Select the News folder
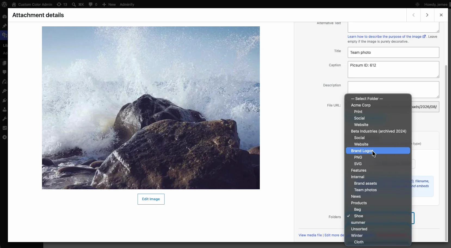The width and height of the screenshot is (451, 248). [x=378, y=196]
